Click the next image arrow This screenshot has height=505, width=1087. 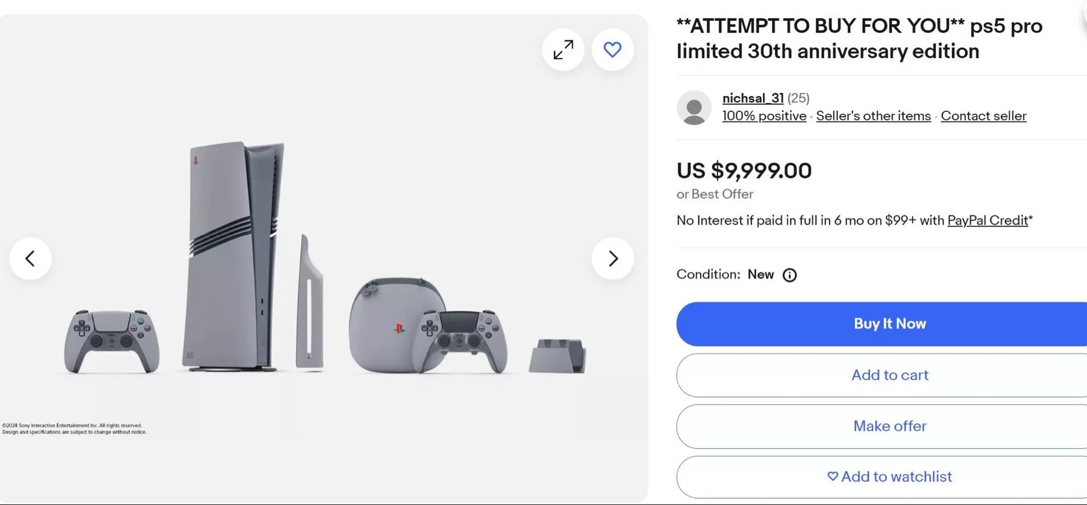612,258
